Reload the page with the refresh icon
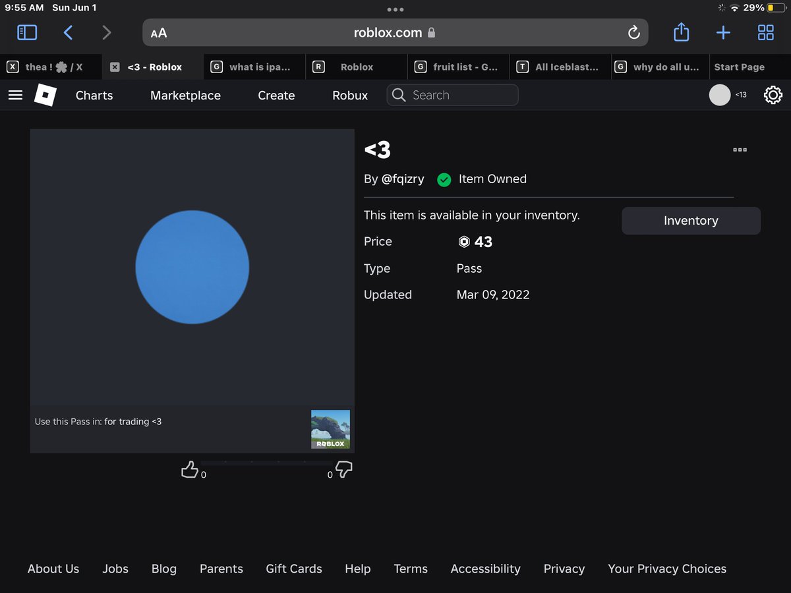 pyautogui.click(x=633, y=33)
